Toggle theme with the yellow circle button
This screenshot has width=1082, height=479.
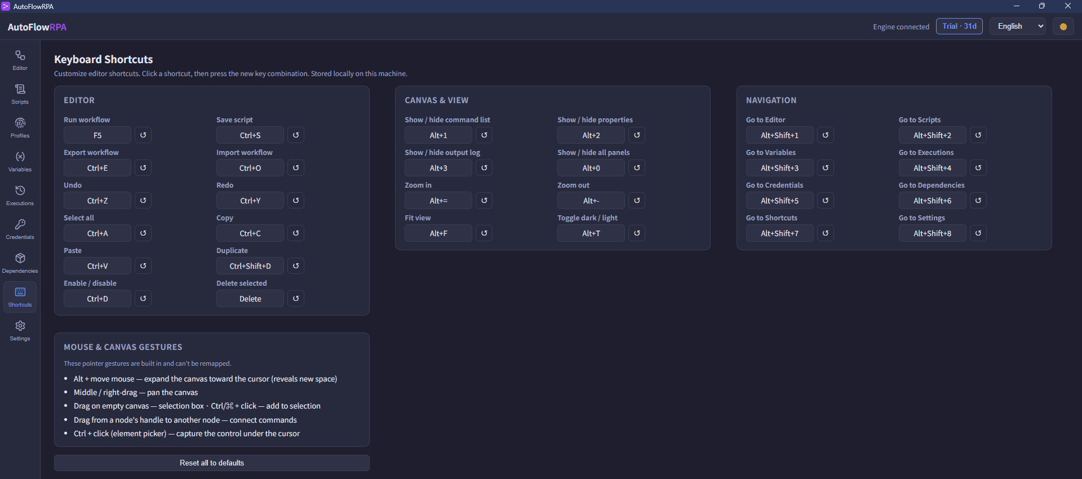coord(1063,26)
